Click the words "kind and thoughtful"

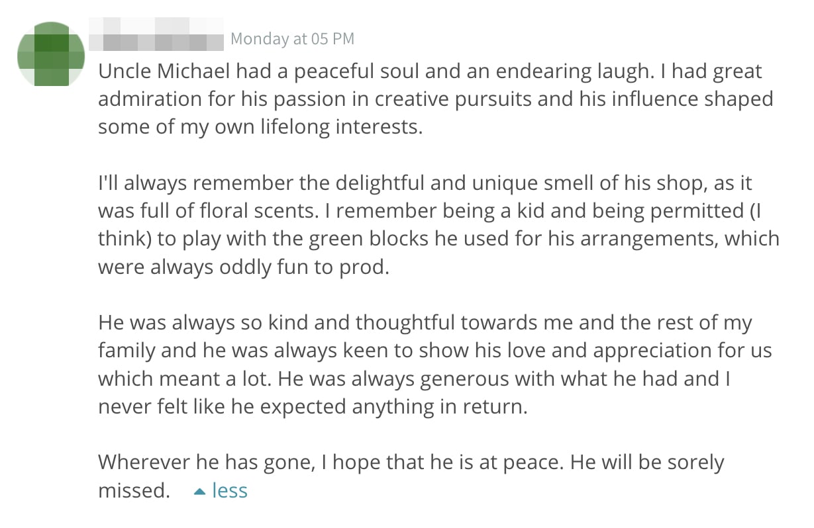354,322
